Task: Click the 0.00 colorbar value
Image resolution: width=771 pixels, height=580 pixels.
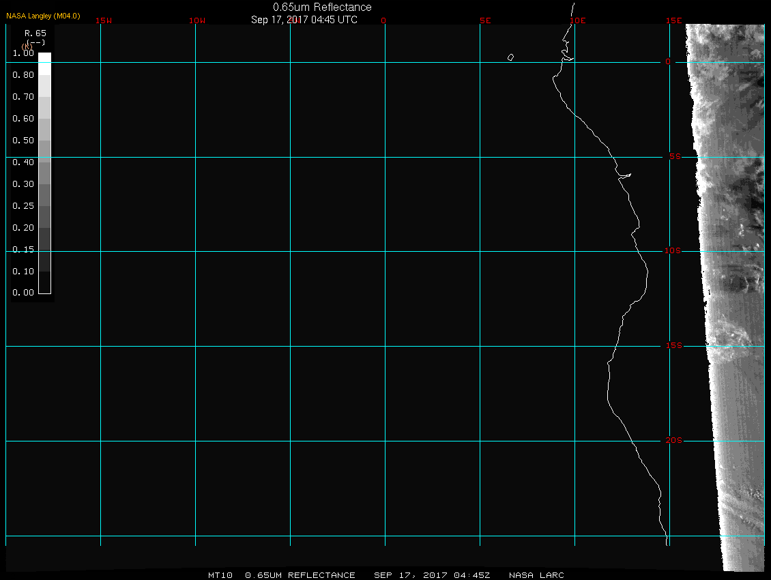Action: [x=23, y=293]
